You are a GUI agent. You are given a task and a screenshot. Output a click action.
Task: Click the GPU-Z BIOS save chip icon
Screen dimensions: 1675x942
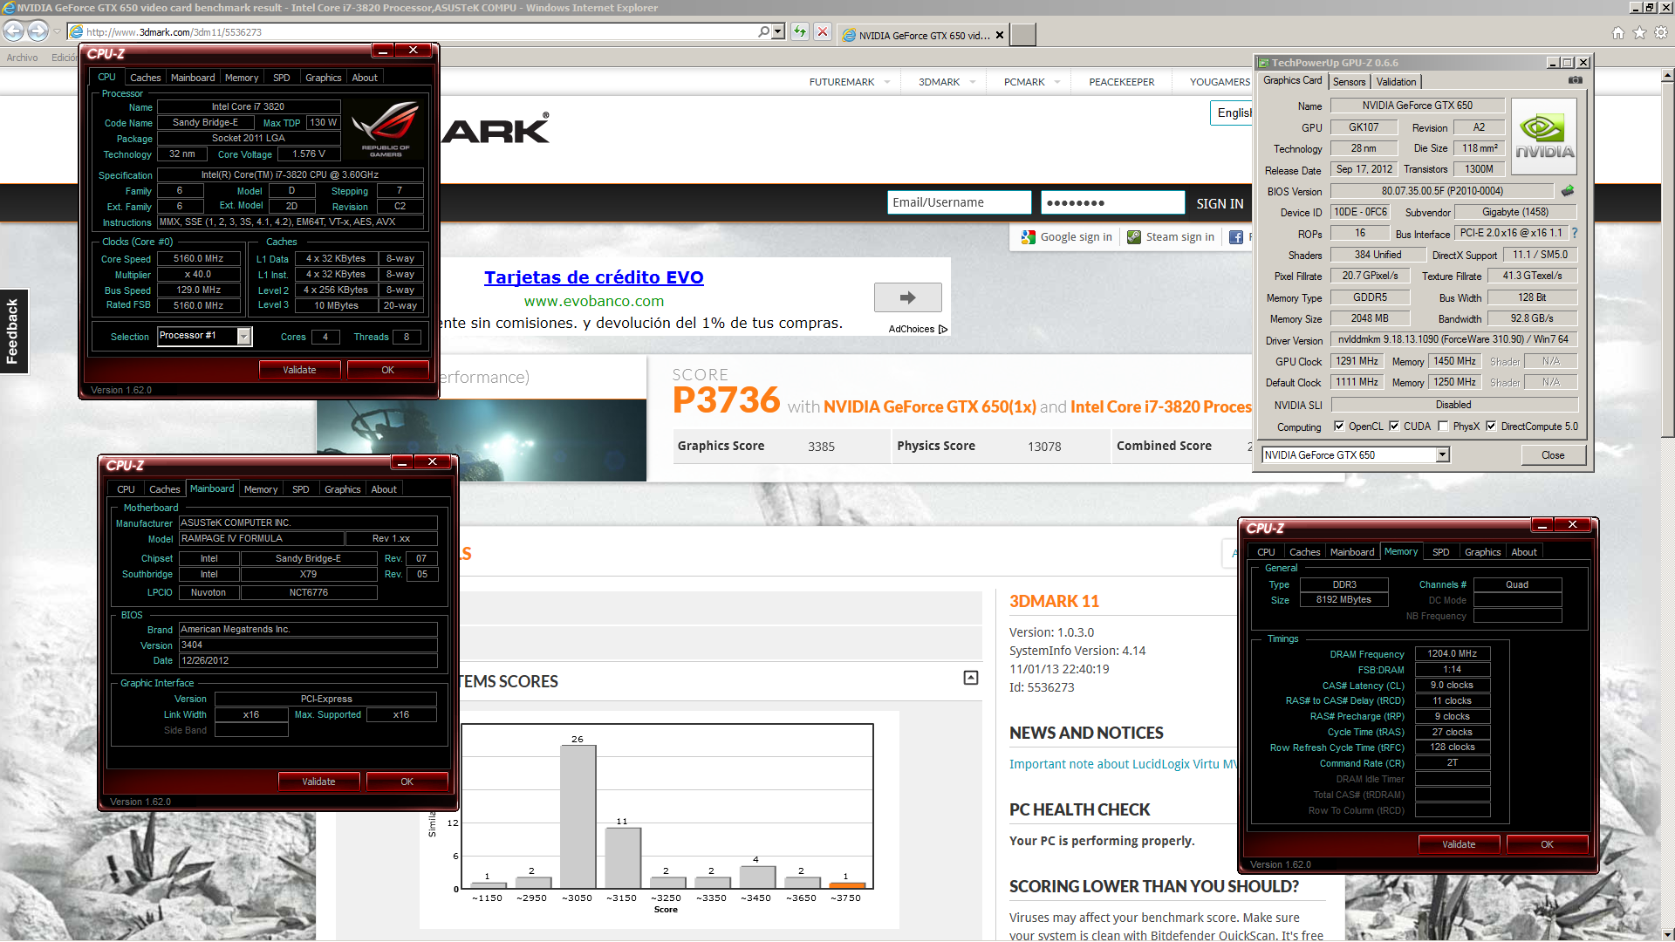[1568, 190]
